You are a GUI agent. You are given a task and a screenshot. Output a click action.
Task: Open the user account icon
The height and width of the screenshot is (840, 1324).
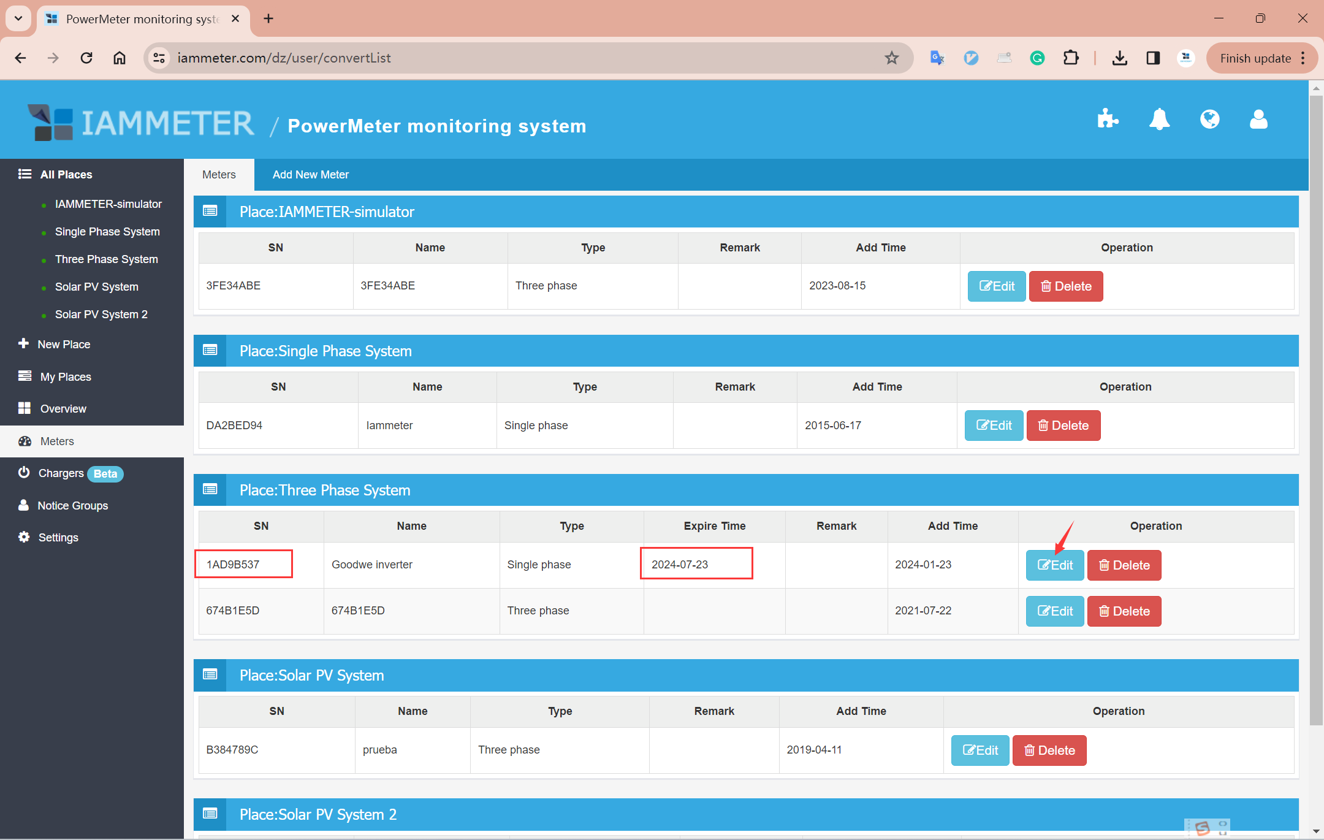(1258, 119)
